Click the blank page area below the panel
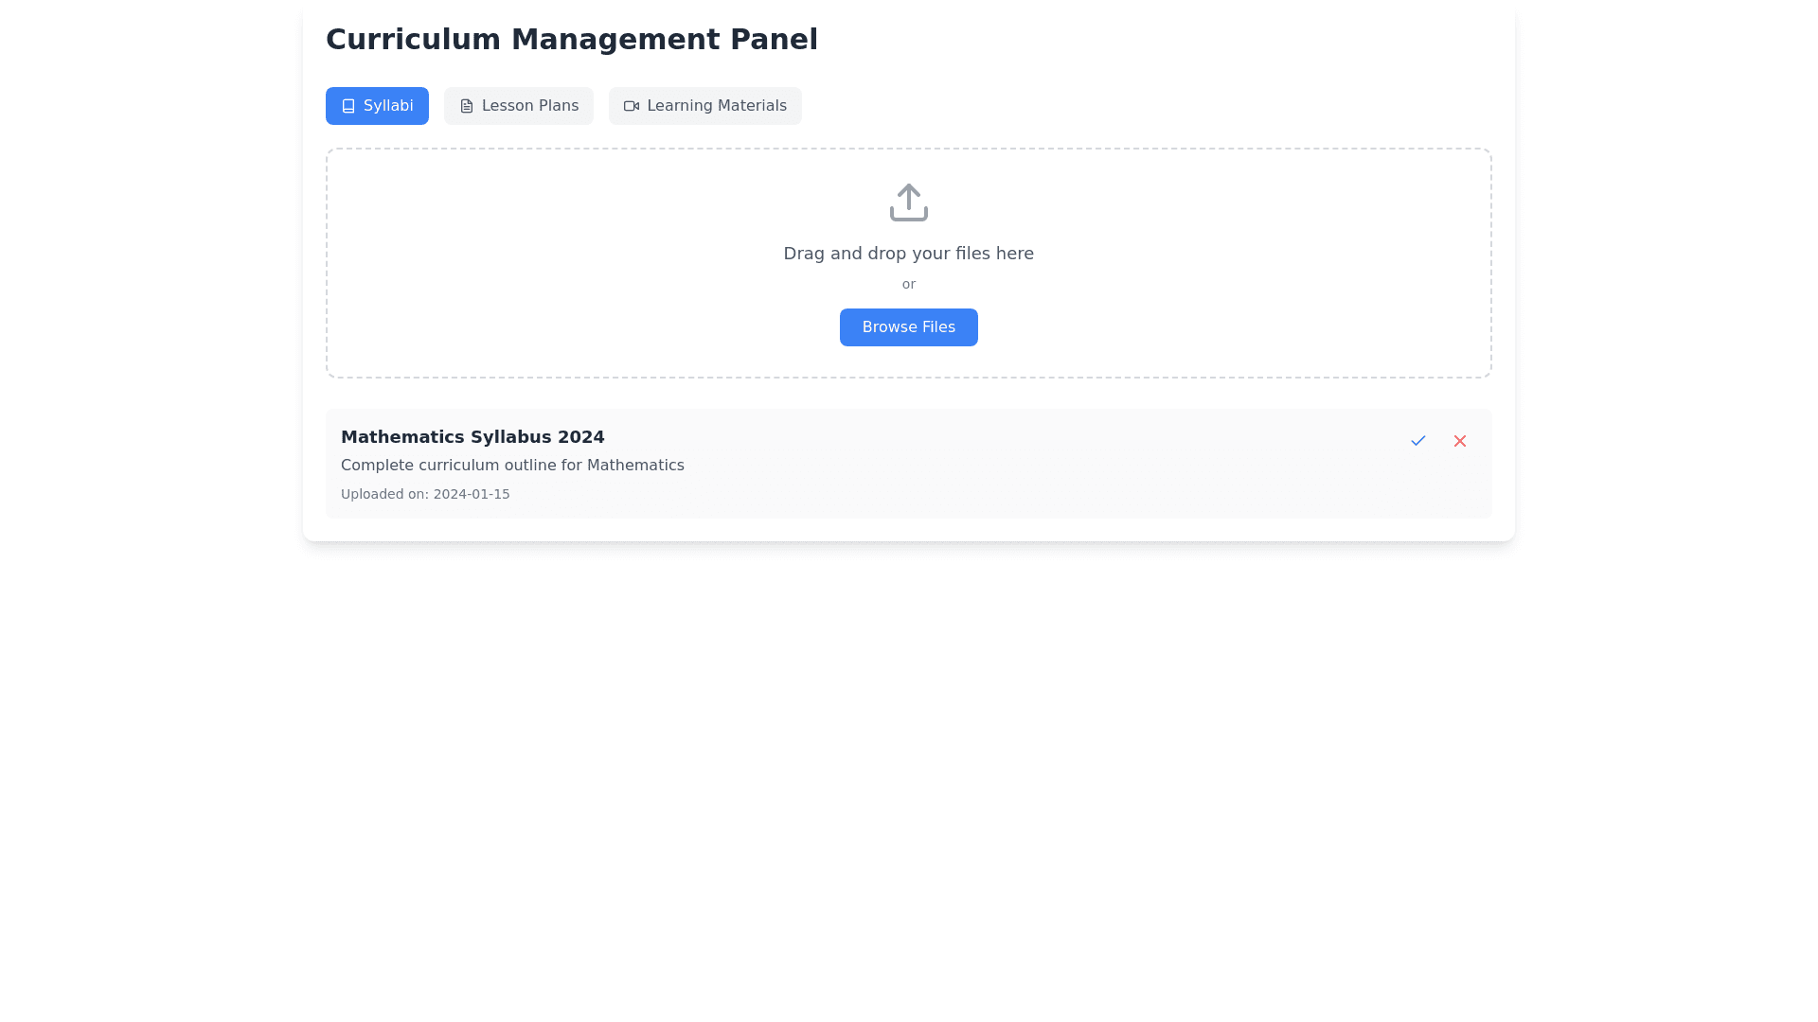Viewport: 1818px width, 1022px height. [909, 757]
